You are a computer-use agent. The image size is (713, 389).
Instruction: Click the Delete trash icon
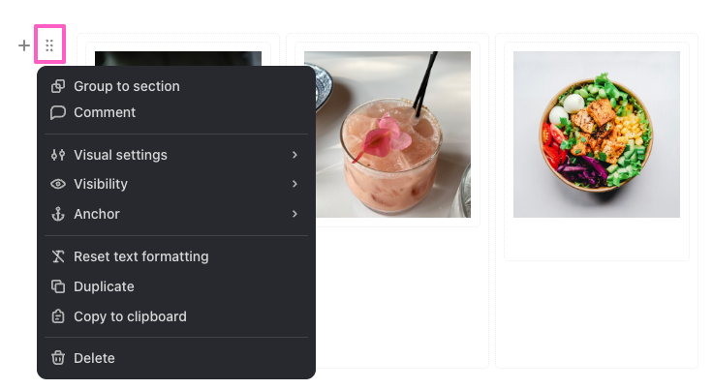[58, 358]
